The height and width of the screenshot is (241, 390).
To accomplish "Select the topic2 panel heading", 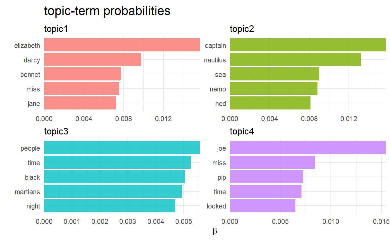I will click(242, 29).
